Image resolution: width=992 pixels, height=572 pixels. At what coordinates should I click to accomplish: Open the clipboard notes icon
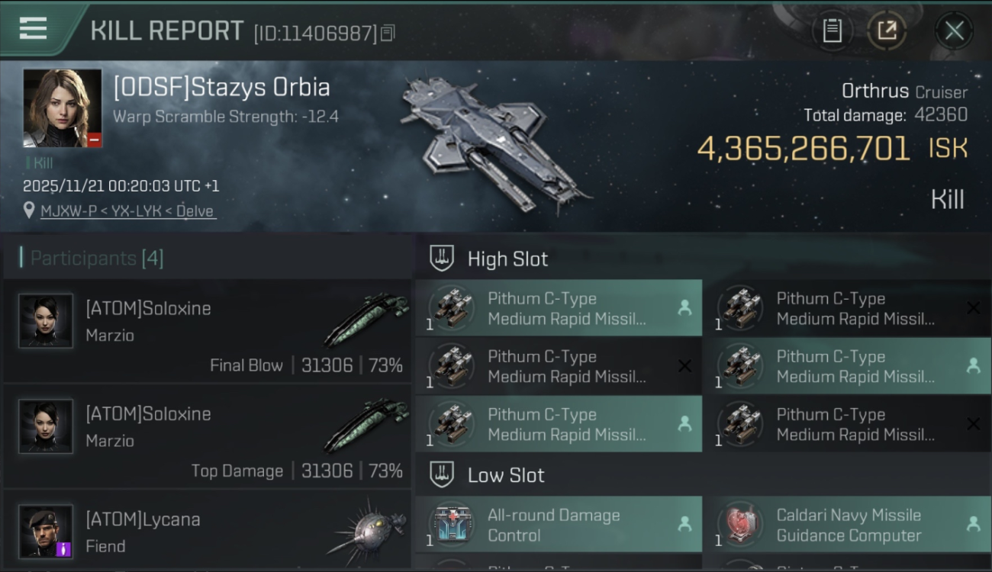pyautogui.click(x=832, y=31)
